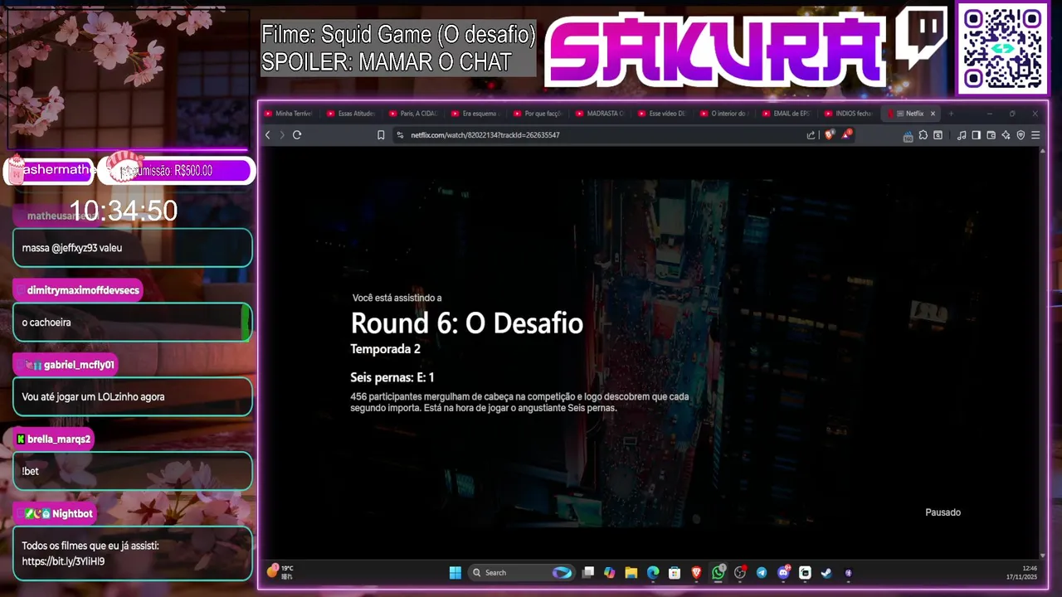Open Steam from the taskbar
1062x597 pixels.
pyautogui.click(x=826, y=572)
